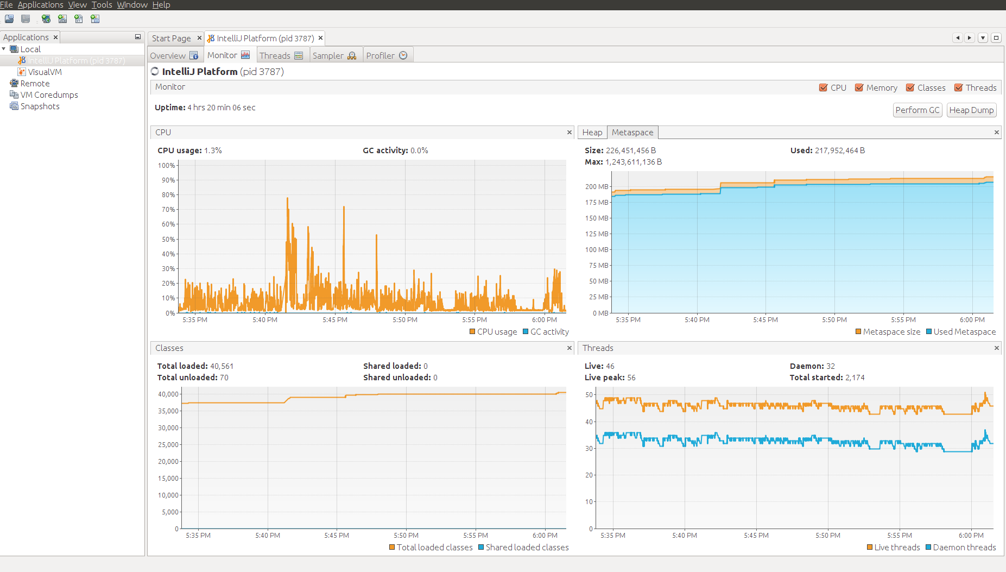The image size is (1006, 572).
Task: Switch to the Sampler tab
Action: [x=328, y=55]
